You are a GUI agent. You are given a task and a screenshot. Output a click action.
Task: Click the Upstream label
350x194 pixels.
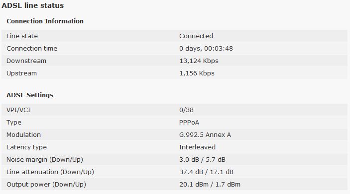[21, 73]
